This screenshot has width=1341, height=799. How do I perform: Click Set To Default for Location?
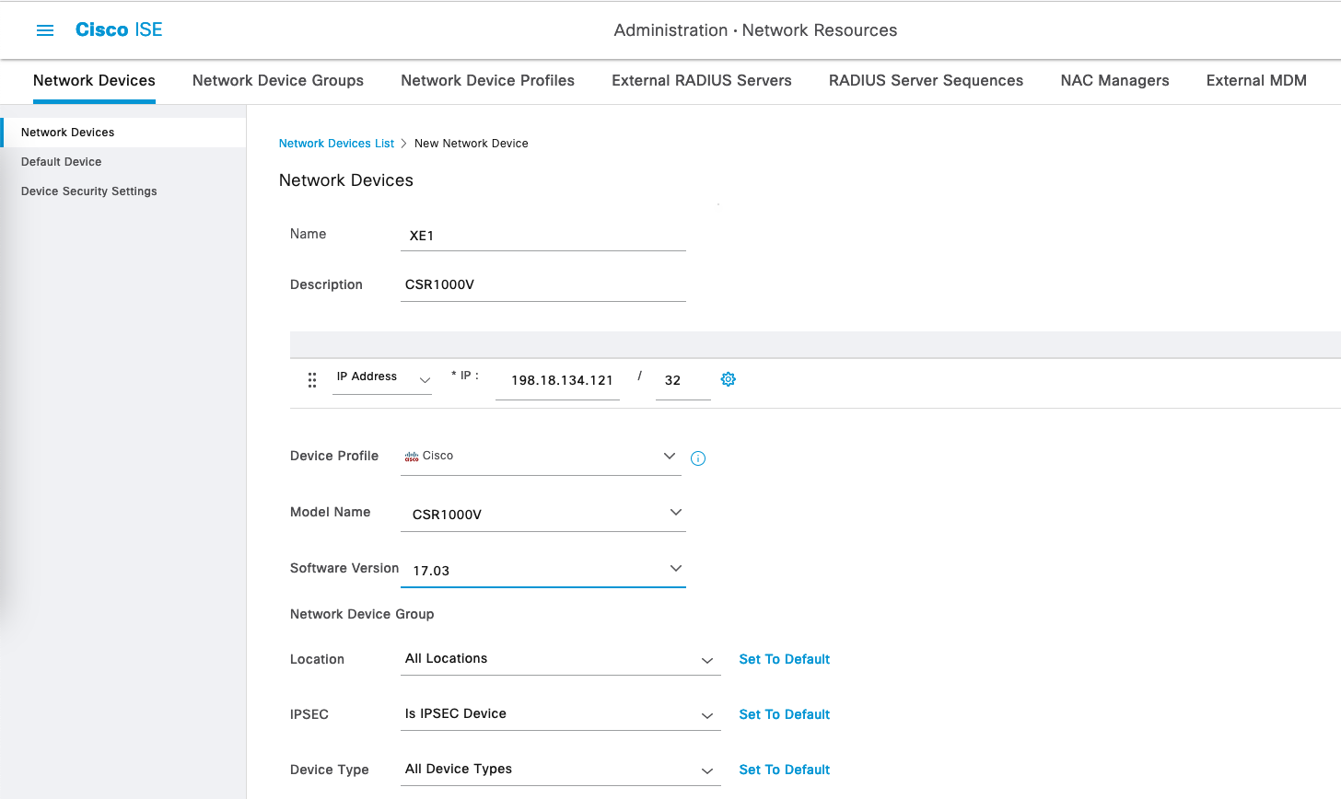(x=784, y=659)
